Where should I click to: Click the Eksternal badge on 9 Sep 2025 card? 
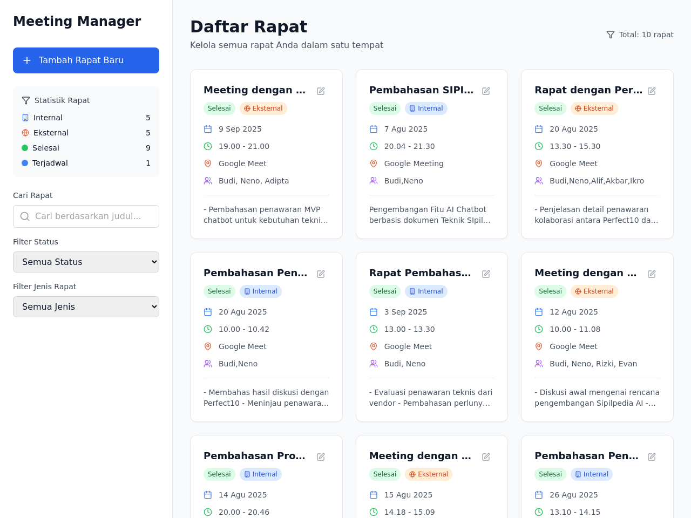coord(263,108)
